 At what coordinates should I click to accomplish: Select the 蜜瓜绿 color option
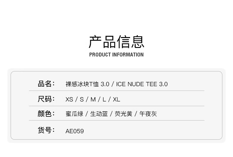[74, 114]
